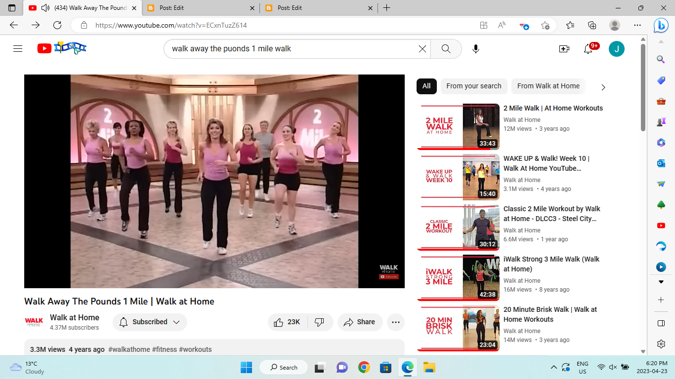The image size is (675, 379).
Task: Click the #workouts hashtag
Action: click(195, 349)
